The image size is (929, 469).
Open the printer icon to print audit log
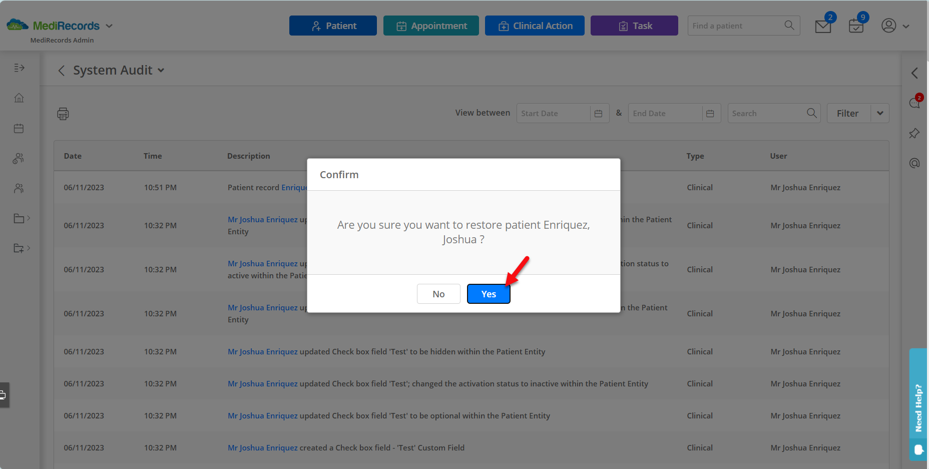pyautogui.click(x=63, y=114)
